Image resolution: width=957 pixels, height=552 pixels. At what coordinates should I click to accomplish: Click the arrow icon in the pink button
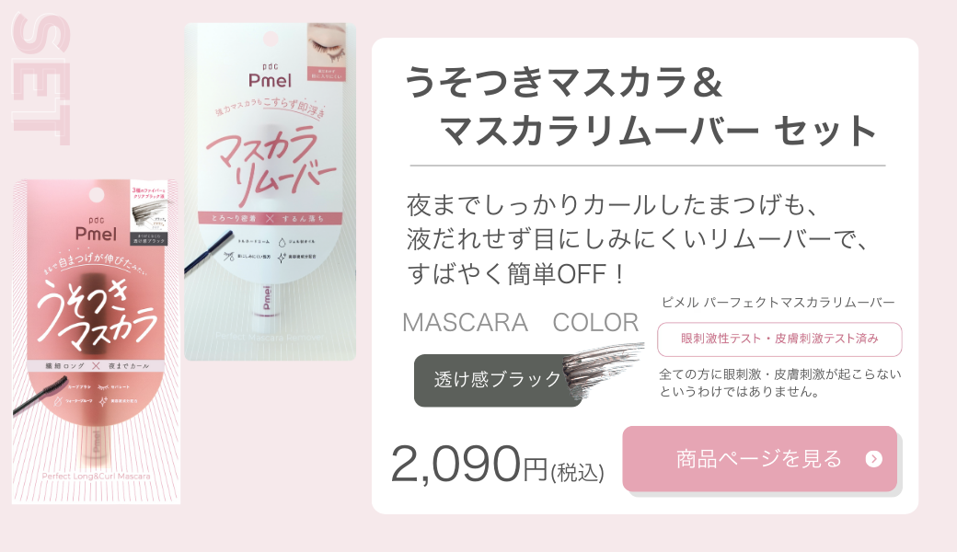point(874,459)
